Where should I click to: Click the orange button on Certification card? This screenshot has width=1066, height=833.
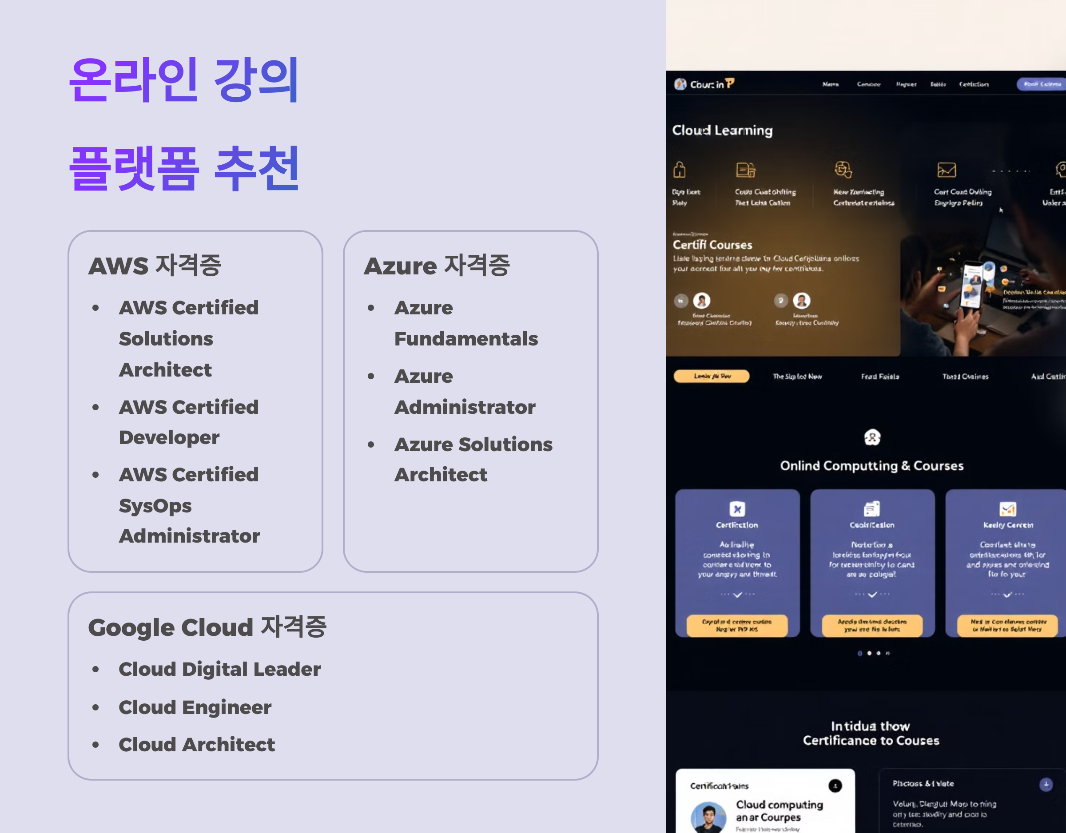click(x=737, y=626)
